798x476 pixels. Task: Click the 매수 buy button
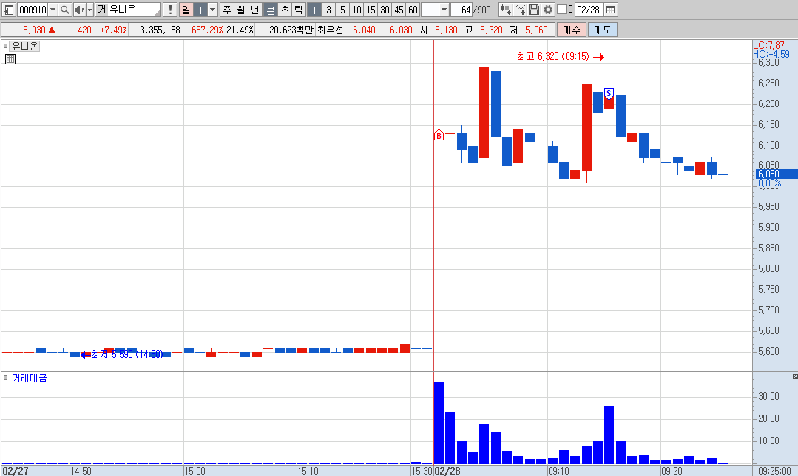click(x=571, y=30)
